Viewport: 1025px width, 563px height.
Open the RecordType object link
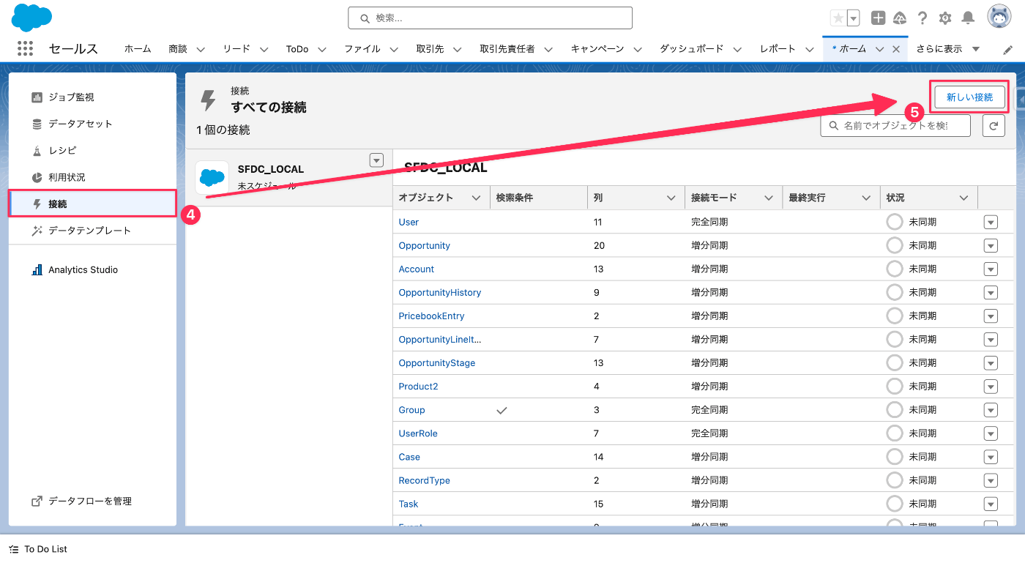click(x=425, y=480)
